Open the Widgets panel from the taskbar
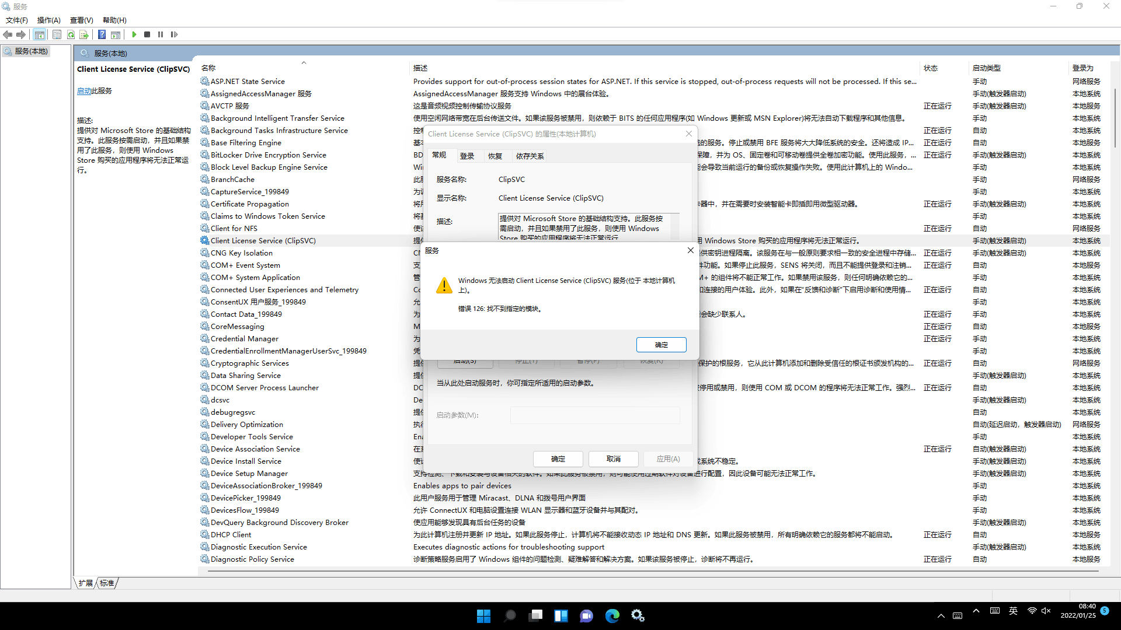1121x630 pixels. point(561,616)
